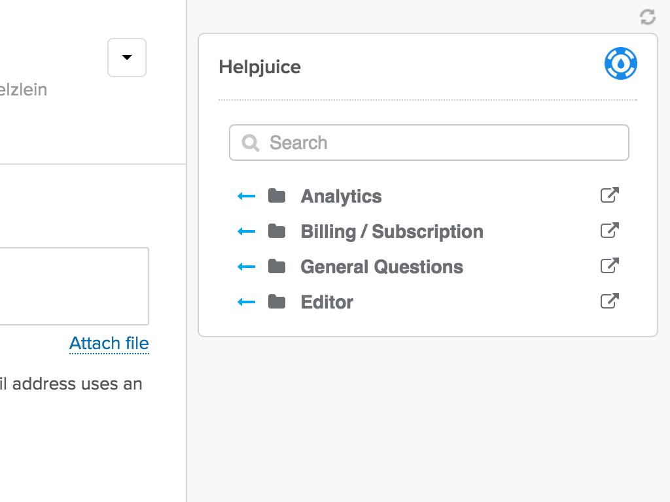Click the Attach file link

pyautogui.click(x=109, y=343)
